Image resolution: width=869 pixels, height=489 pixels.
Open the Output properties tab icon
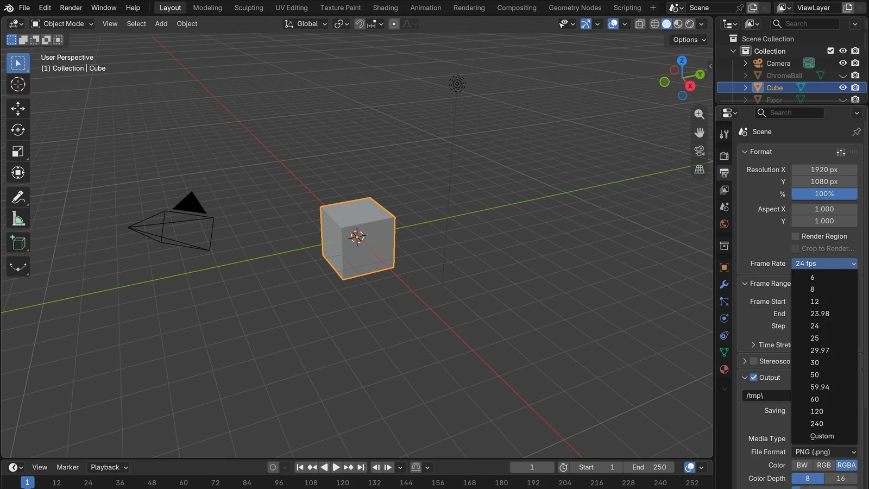724,173
